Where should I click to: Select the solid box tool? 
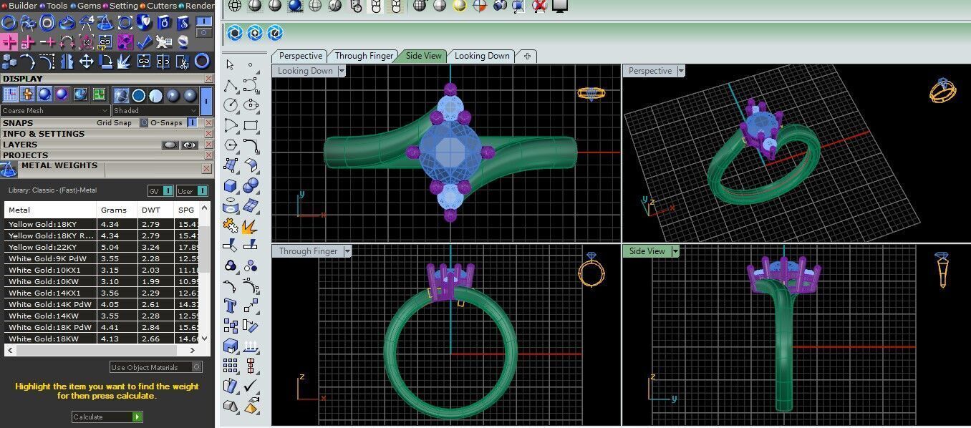[x=231, y=186]
